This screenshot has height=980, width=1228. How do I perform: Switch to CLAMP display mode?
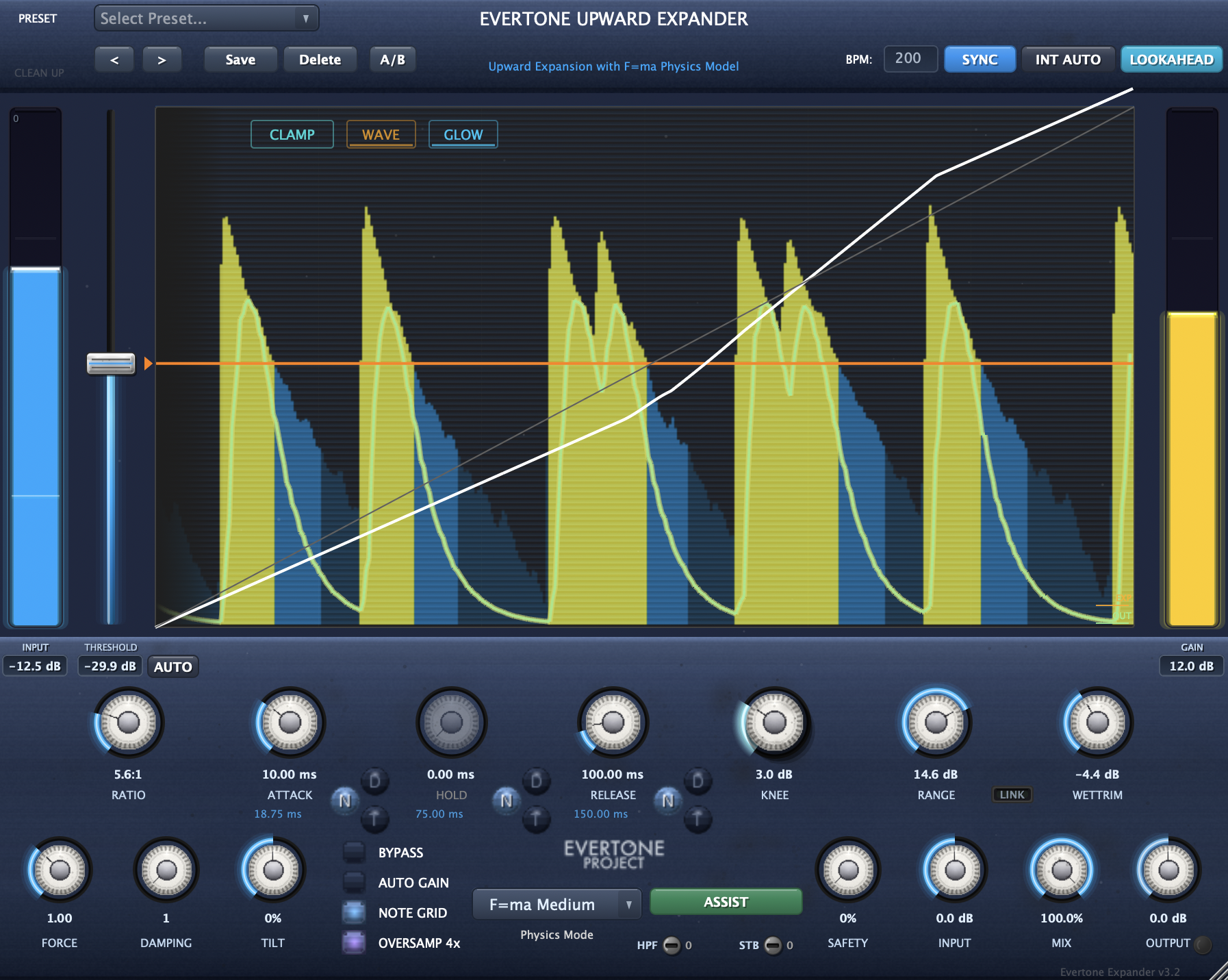(292, 134)
